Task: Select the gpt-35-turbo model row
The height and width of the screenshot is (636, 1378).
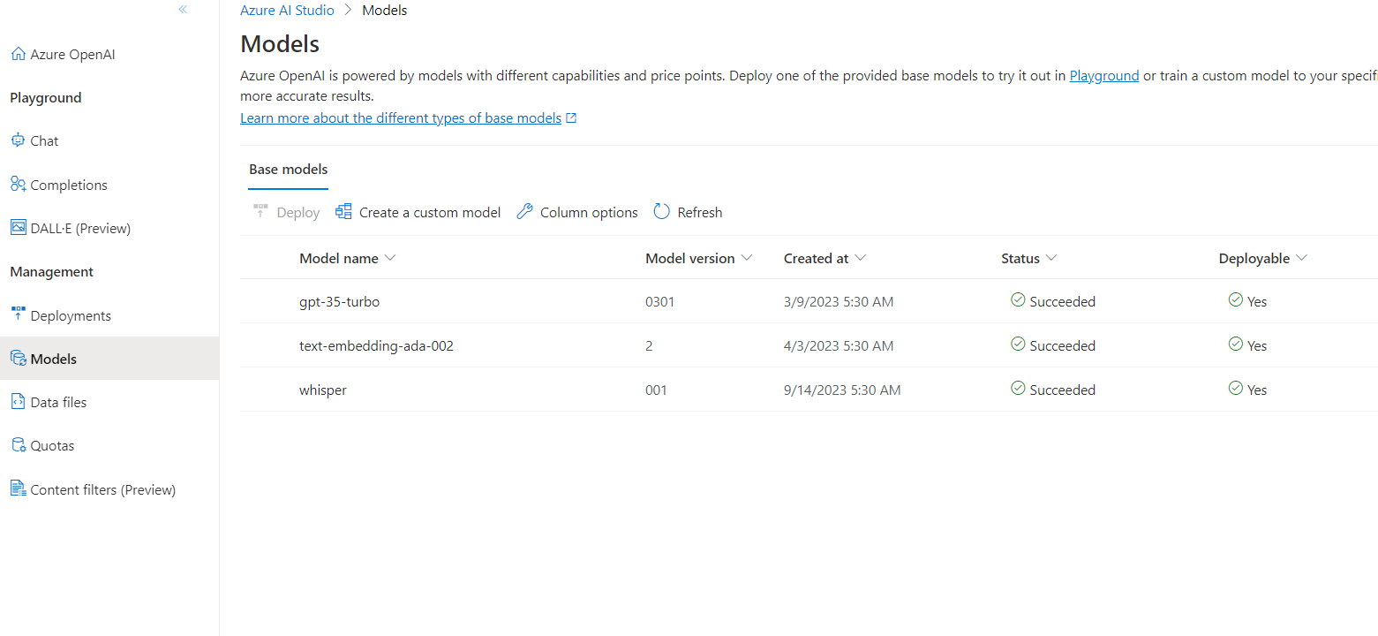Action: coord(809,301)
